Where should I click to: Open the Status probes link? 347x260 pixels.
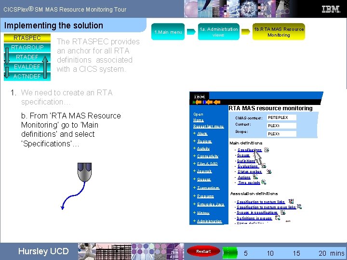(x=250, y=171)
